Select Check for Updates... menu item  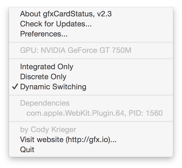click(56, 24)
